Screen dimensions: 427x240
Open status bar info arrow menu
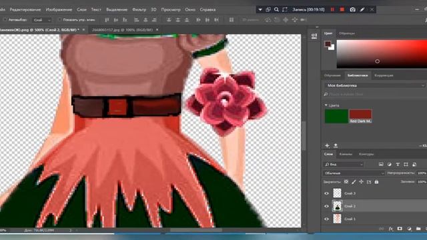pos(70,230)
